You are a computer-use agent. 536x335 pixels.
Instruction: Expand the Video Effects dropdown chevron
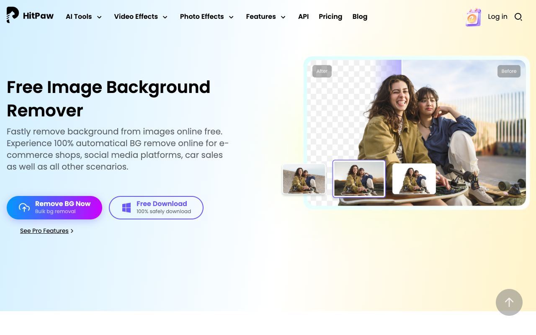coord(165,17)
